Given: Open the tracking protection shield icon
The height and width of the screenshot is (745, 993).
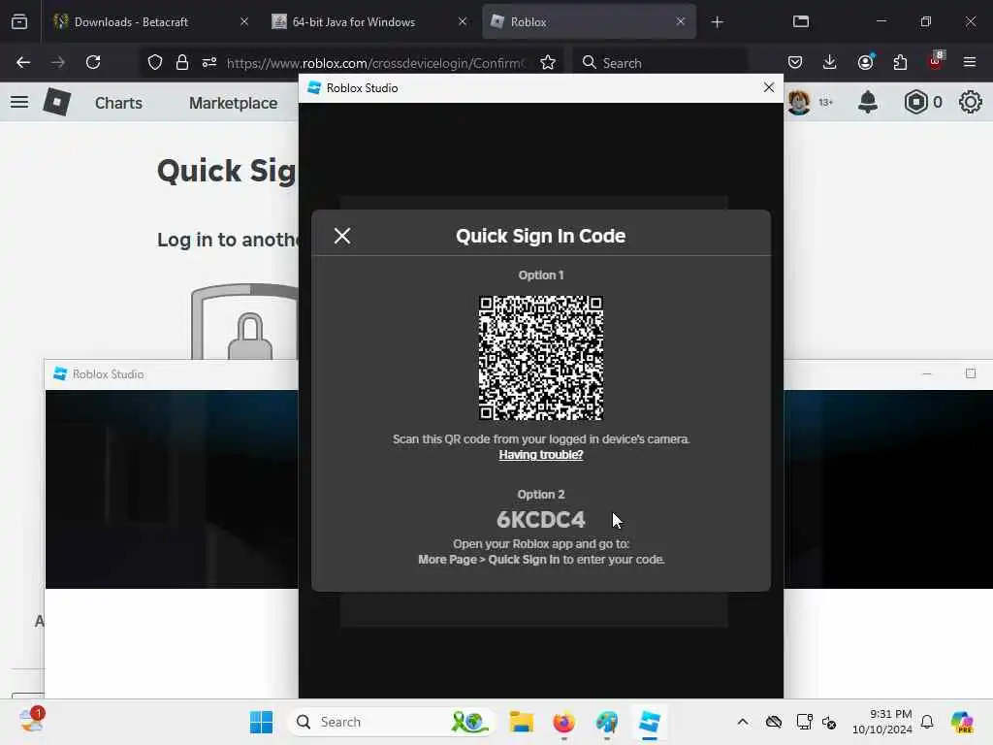Looking at the screenshot, I should point(155,62).
